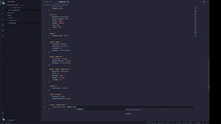
Task: Open the Extensions view
Action: 3,25
